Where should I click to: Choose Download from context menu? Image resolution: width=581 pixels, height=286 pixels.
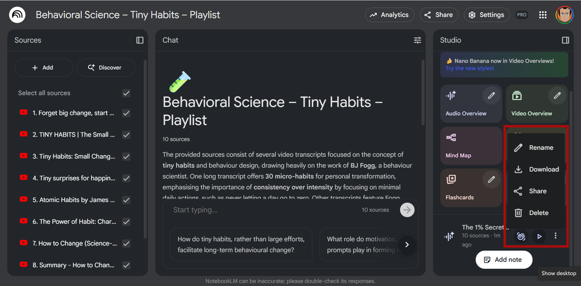544,169
